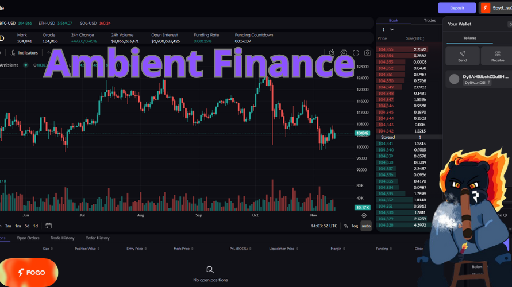This screenshot has height=287, width=512.
Task: Switch to Trade History tab
Action: click(63, 238)
